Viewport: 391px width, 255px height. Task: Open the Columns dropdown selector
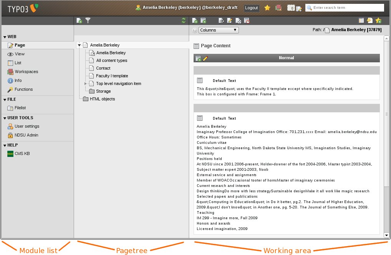[219, 30]
